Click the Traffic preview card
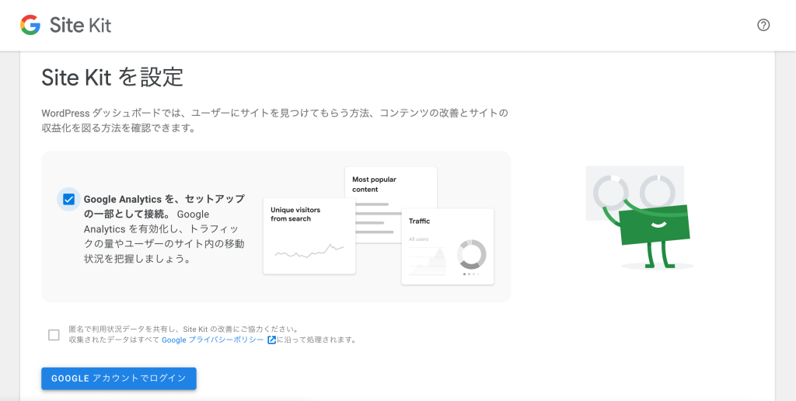Screen dimensions: 796x401 point(447,246)
